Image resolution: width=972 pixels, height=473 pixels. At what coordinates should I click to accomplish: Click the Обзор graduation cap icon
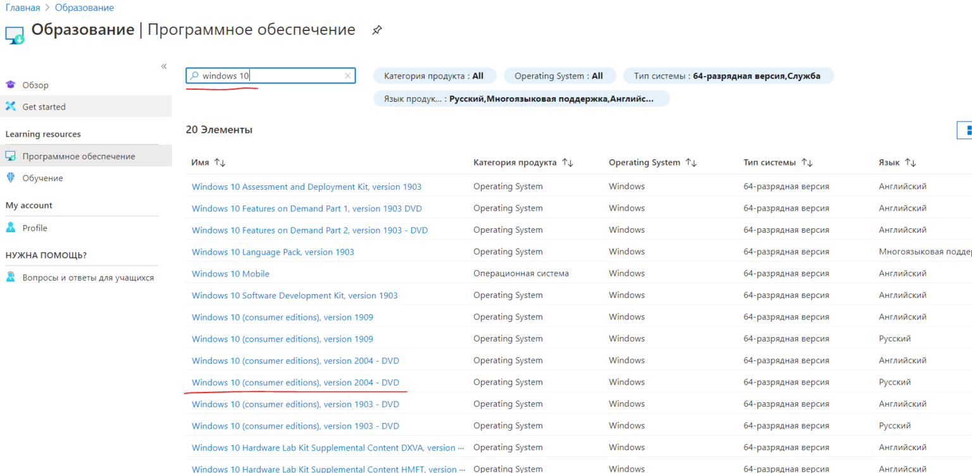coord(10,85)
